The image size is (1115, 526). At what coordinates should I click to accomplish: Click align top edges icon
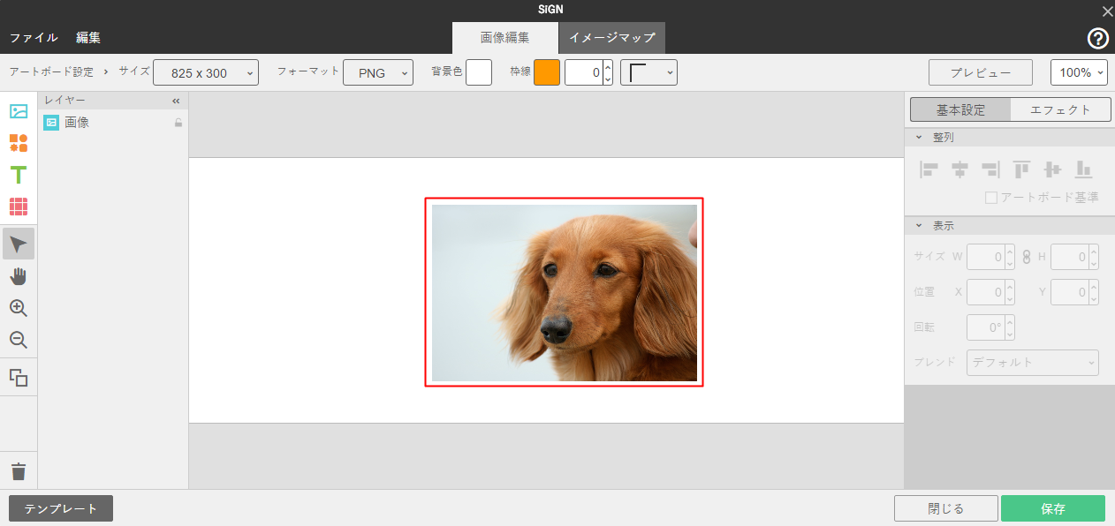coord(1021,169)
